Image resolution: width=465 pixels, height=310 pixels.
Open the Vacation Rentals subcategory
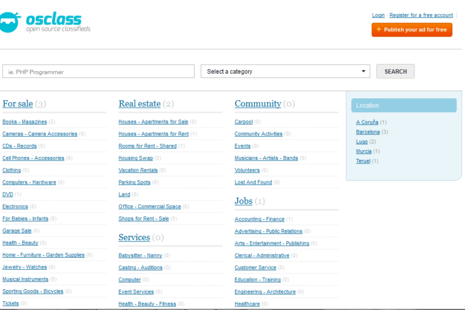pos(138,170)
